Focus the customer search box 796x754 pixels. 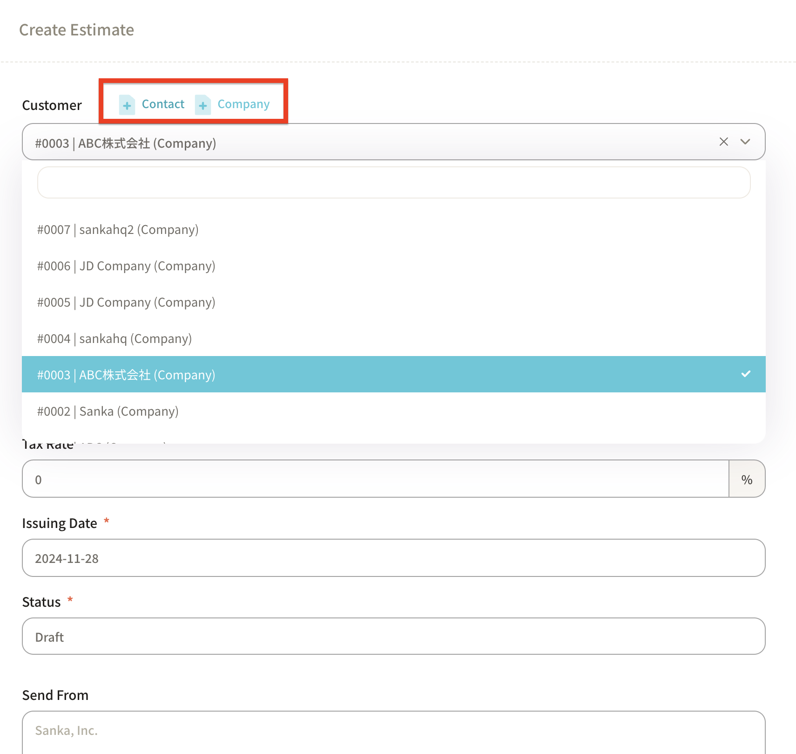(393, 183)
